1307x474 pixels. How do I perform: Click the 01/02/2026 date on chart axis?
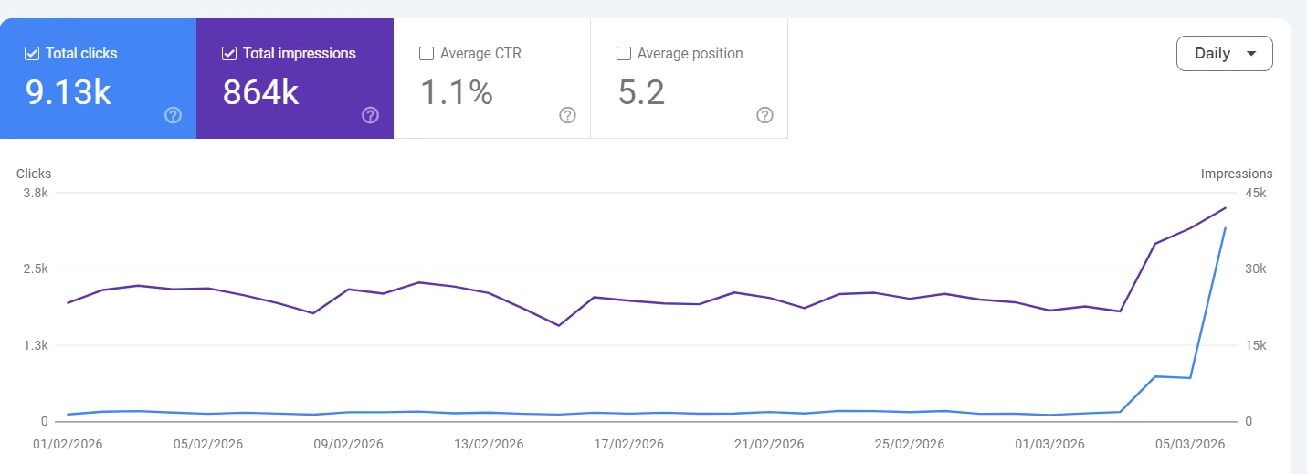click(67, 445)
